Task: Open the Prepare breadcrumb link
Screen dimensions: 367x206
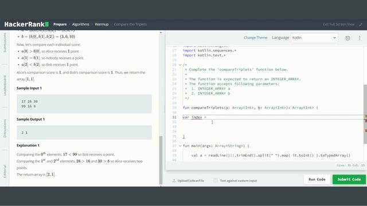Action: coord(60,24)
